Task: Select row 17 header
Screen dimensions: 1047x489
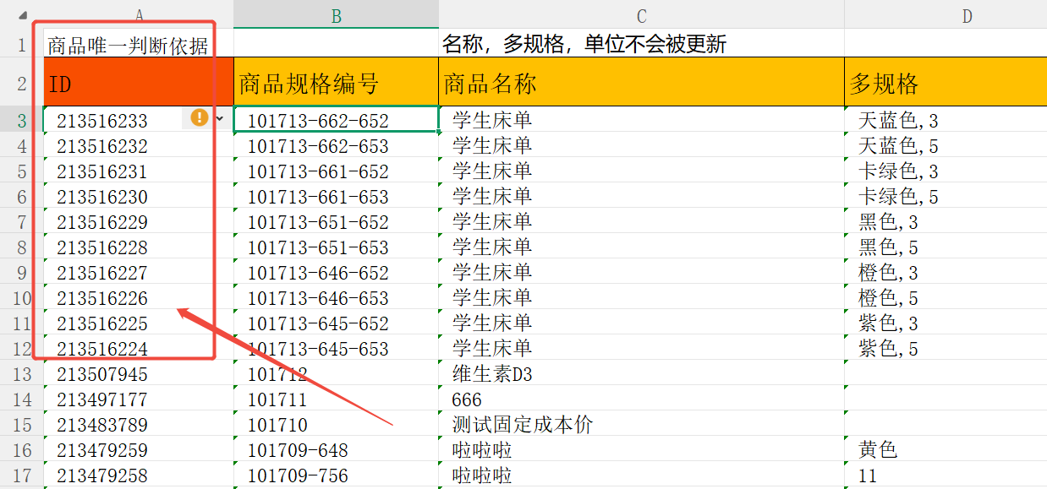Action: tap(21, 475)
